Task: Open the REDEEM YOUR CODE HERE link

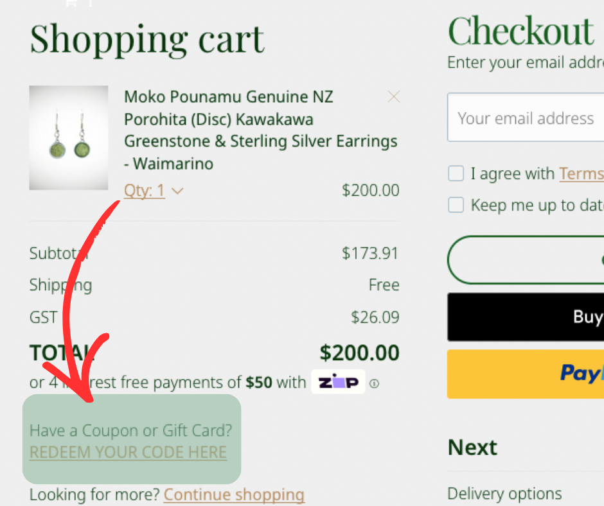Action: tap(127, 452)
